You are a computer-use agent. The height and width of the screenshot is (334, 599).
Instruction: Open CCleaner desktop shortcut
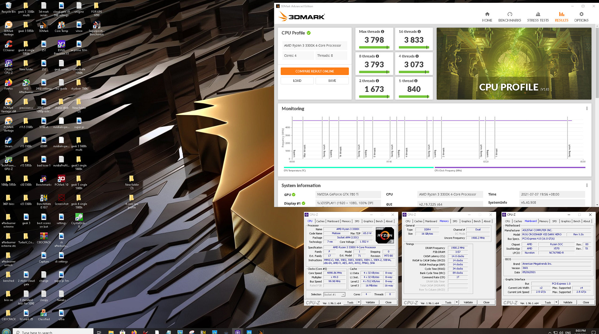click(x=8, y=46)
